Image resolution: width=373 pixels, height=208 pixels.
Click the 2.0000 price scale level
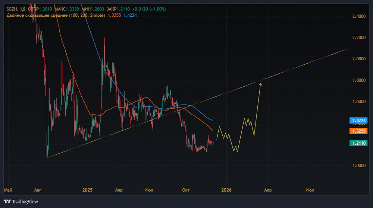pos(358,59)
